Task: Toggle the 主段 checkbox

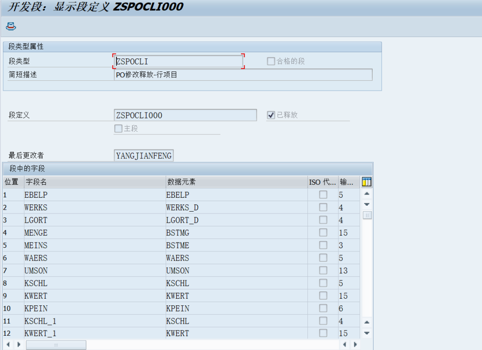Action: click(x=118, y=129)
